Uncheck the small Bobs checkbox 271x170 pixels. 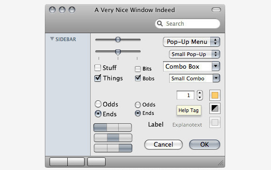[x=138, y=78]
